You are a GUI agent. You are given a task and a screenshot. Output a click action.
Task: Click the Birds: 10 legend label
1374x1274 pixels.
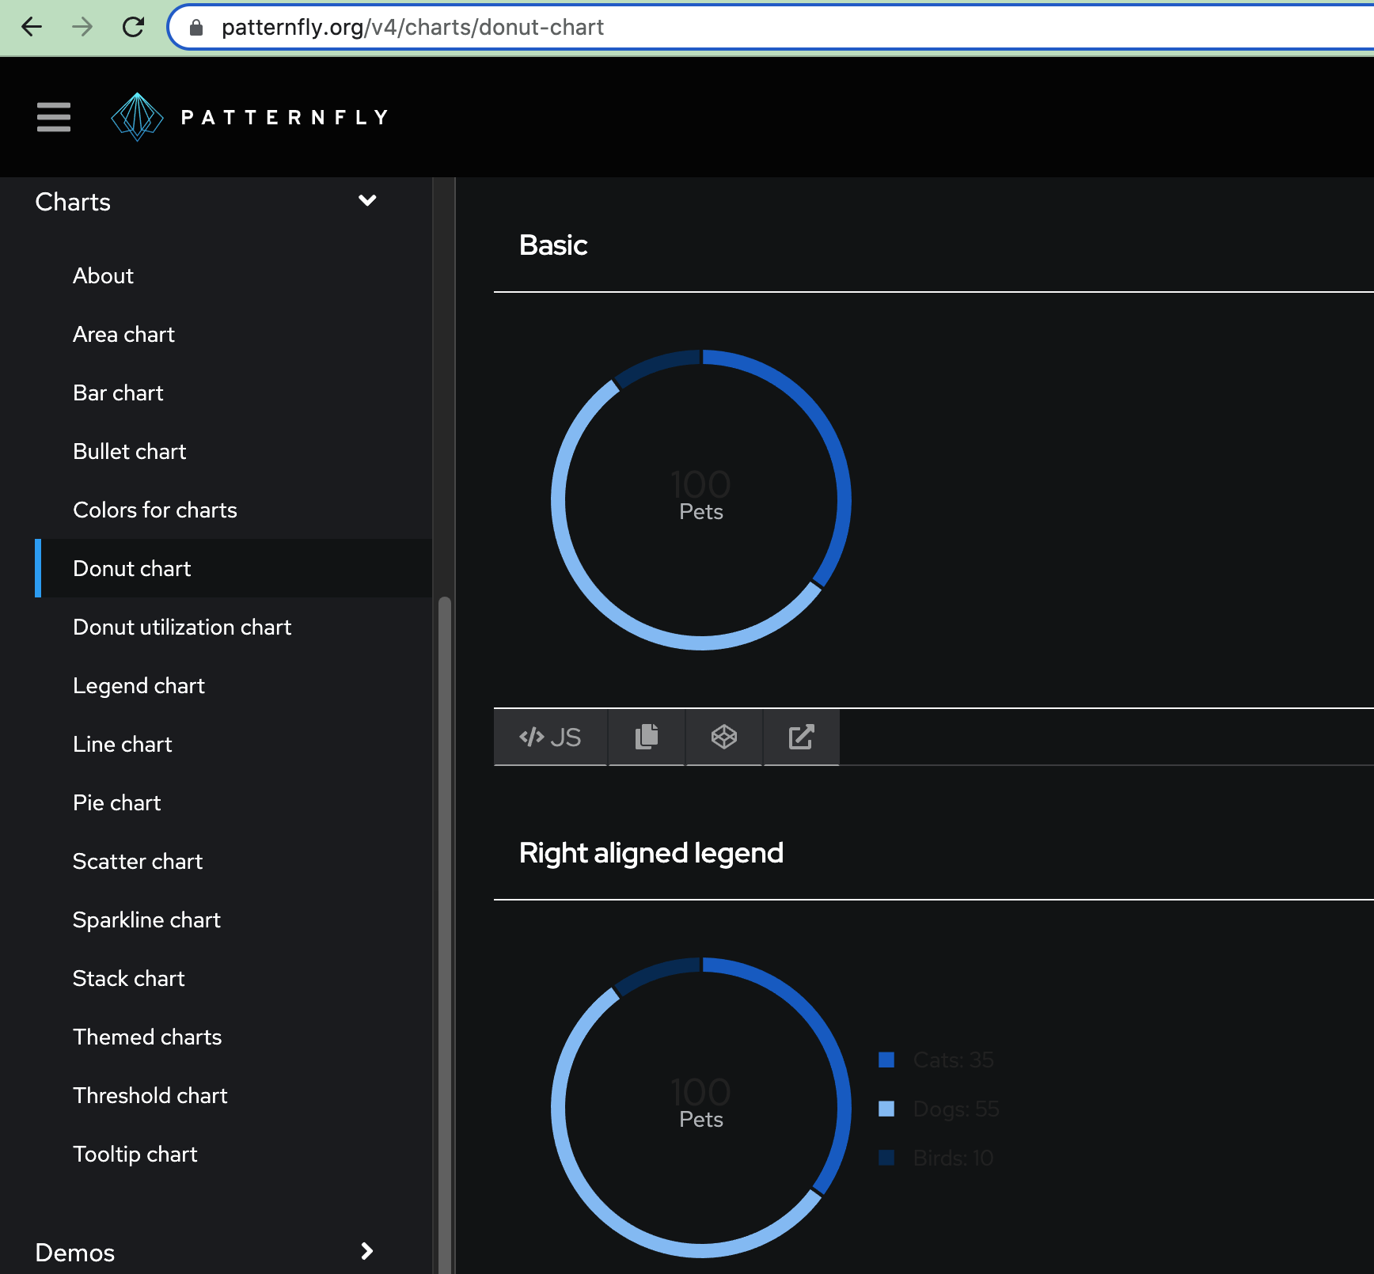[x=953, y=1158]
